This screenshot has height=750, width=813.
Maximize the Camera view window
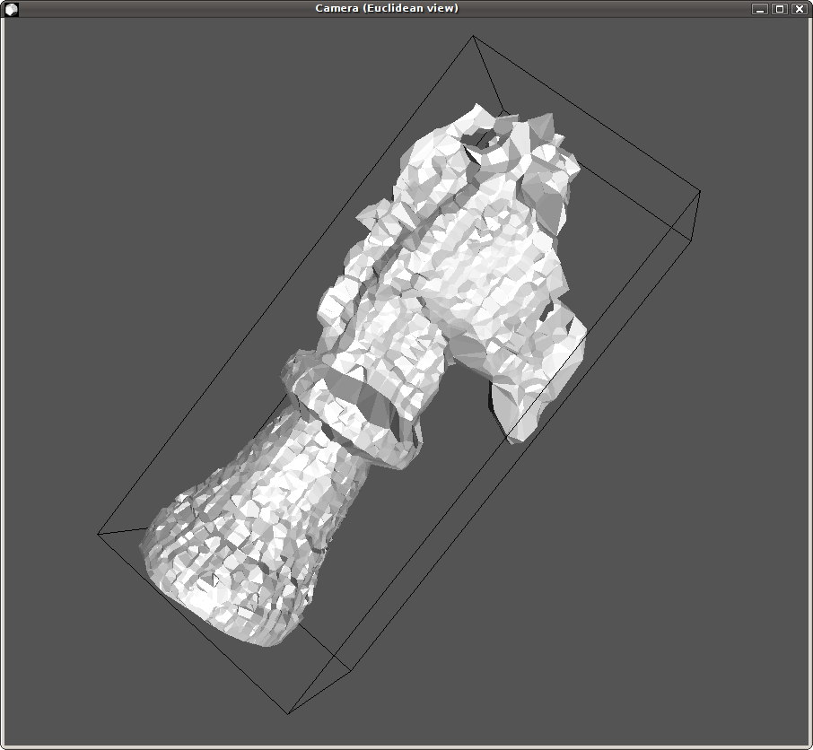779,9
